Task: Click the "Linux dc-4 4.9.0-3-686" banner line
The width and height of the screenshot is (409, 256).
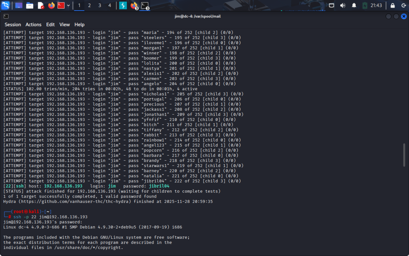Action: (93, 227)
